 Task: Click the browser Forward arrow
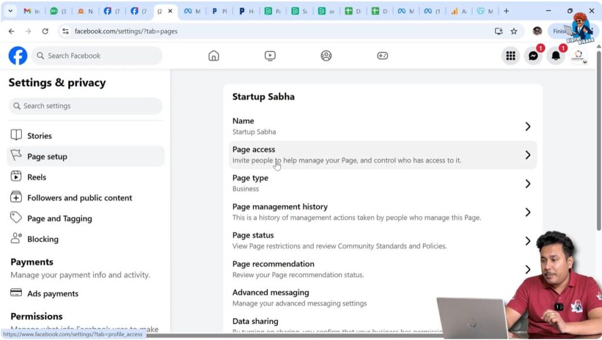(x=28, y=32)
